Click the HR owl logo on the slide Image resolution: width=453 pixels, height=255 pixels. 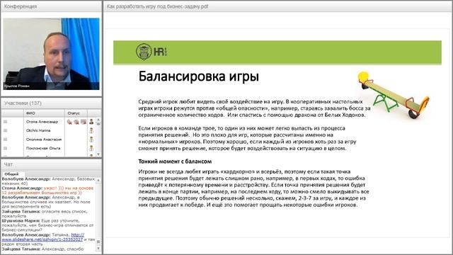click(151, 52)
